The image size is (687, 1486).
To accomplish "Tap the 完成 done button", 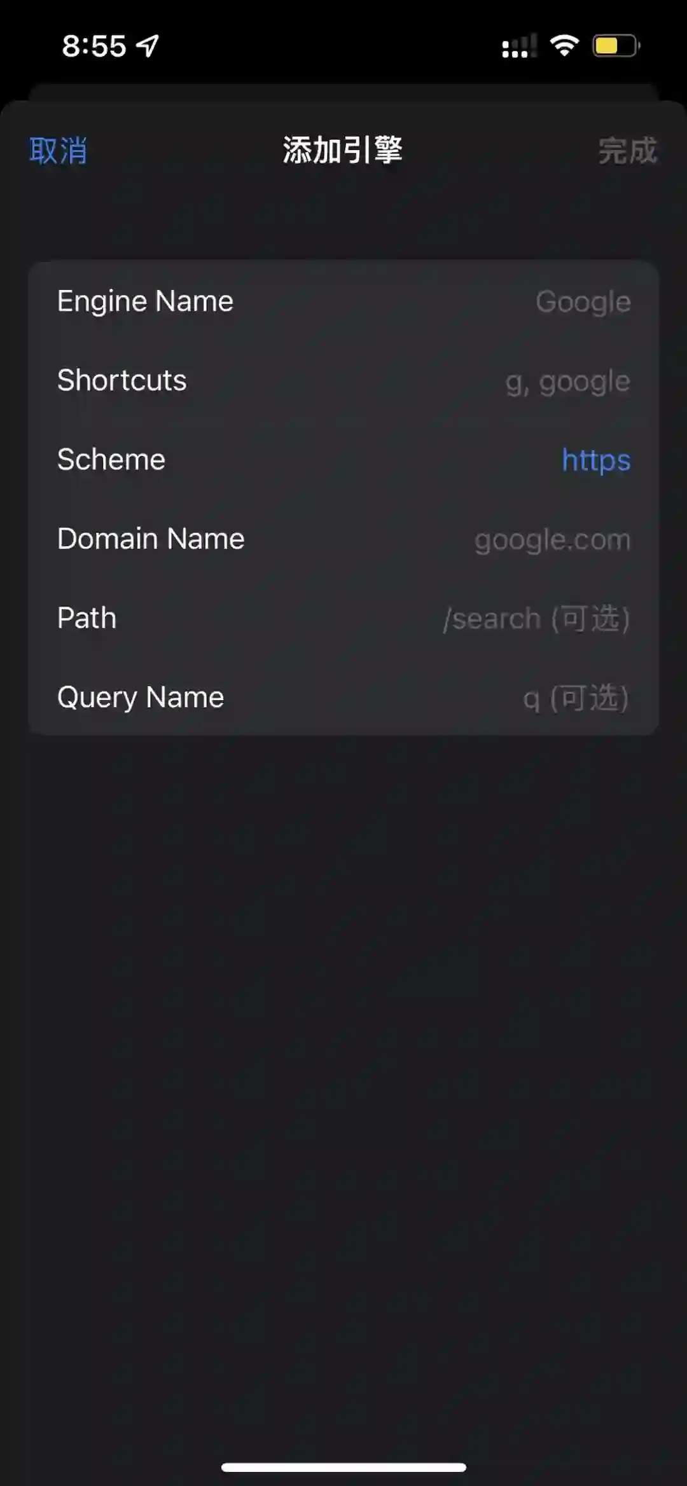I will point(627,151).
